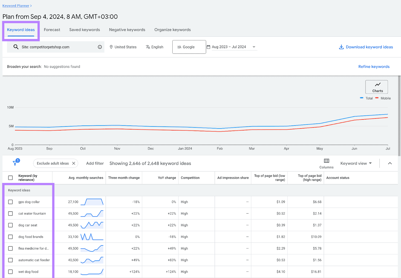401x278 pixels.
Task: Expand the Keyword view dropdown
Action: coord(356,163)
